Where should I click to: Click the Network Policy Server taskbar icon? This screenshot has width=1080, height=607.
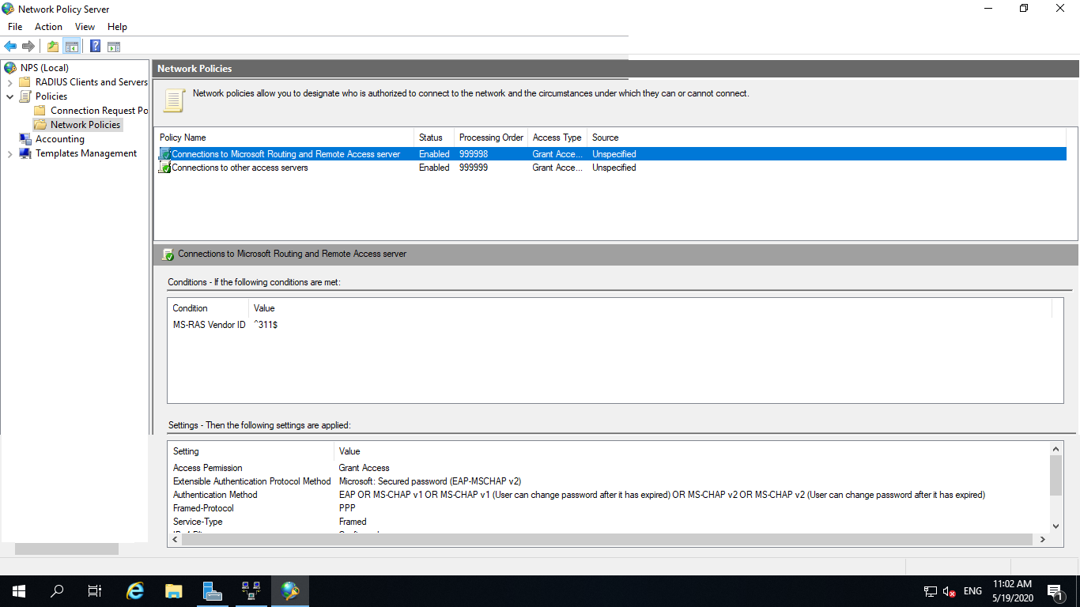click(289, 591)
